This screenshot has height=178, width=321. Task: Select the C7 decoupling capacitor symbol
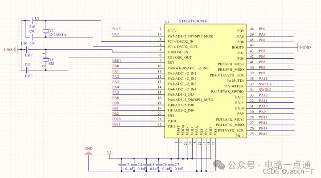pyautogui.click(x=171, y=165)
